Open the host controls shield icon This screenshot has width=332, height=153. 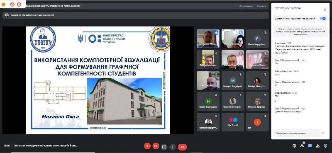[326, 146]
